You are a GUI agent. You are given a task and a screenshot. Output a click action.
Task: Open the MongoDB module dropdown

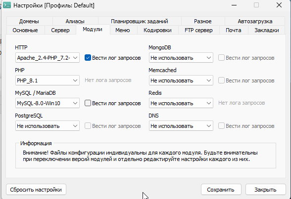coord(181,58)
